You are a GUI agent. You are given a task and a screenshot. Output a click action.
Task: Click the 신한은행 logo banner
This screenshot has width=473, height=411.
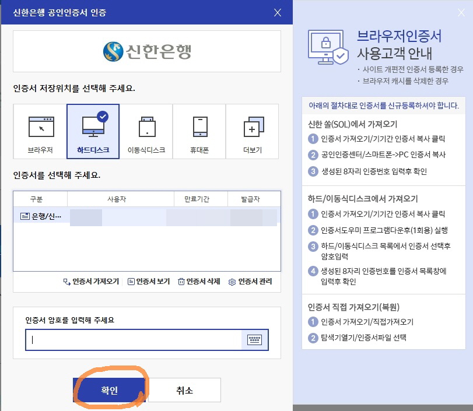pyautogui.click(x=147, y=51)
